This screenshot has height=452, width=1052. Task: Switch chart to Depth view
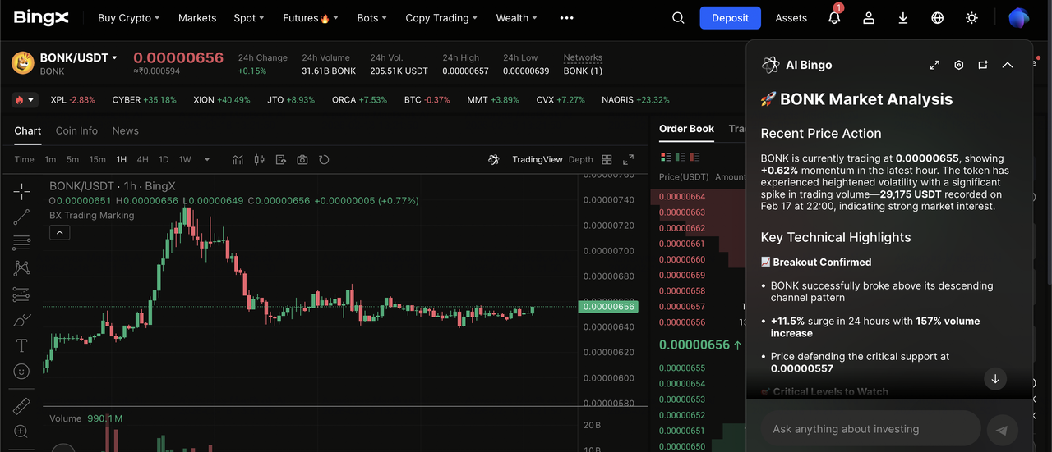click(x=580, y=159)
